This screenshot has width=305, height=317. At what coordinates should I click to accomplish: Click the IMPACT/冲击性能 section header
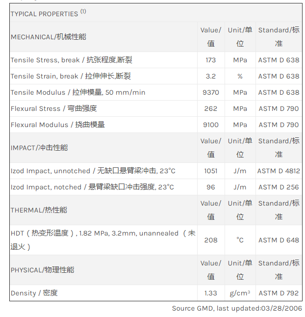pyautogui.click(x=39, y=148)
